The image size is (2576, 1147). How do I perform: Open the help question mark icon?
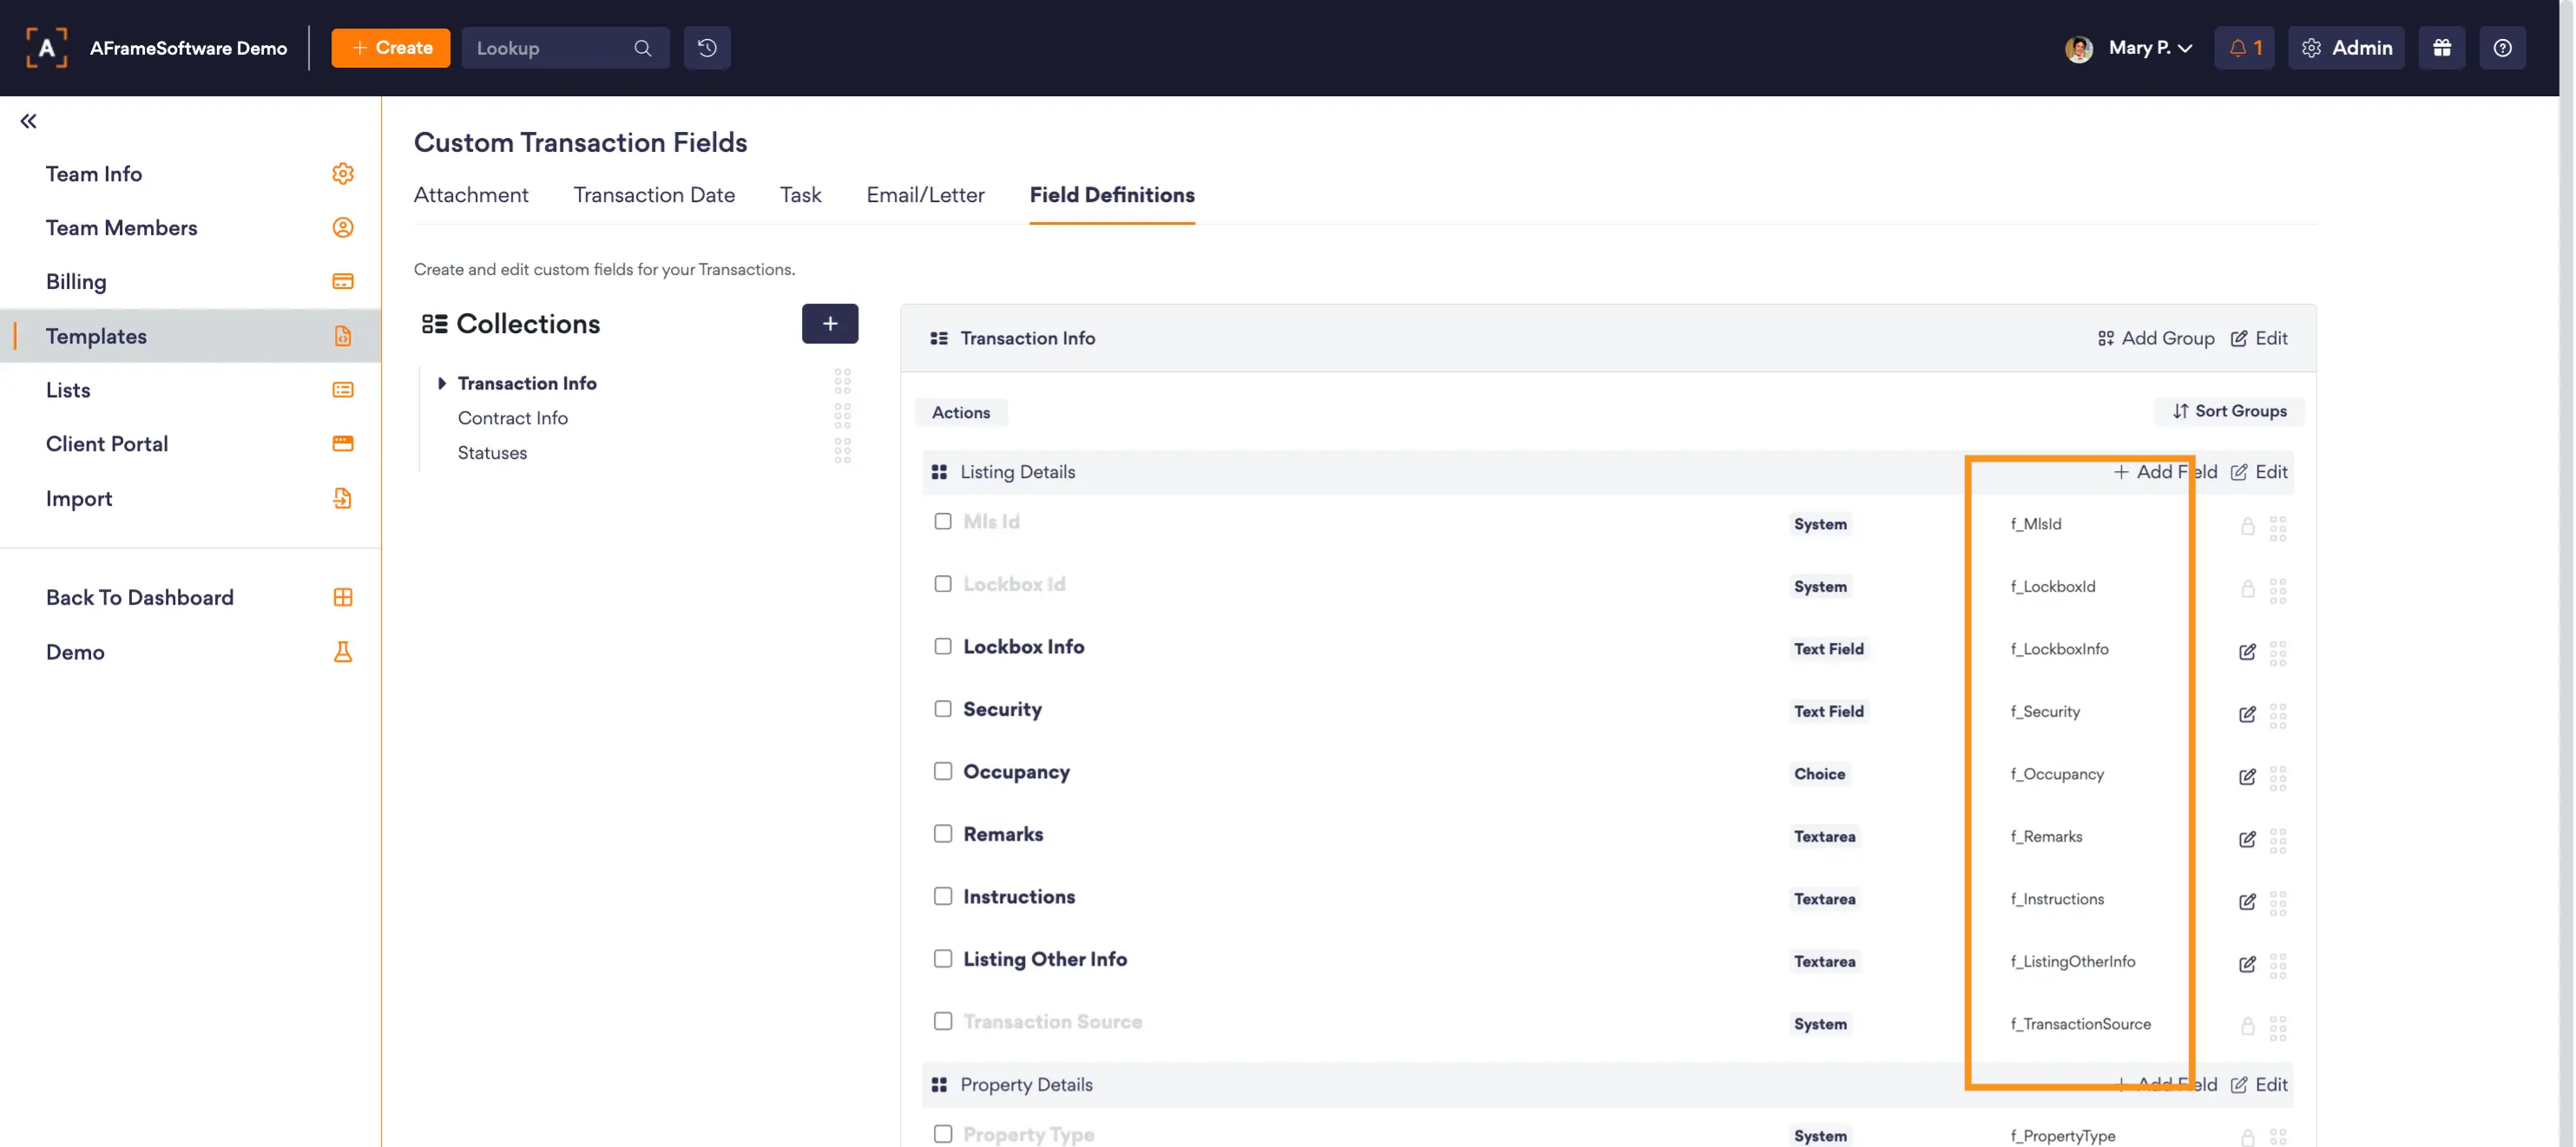click(2502, 48)
